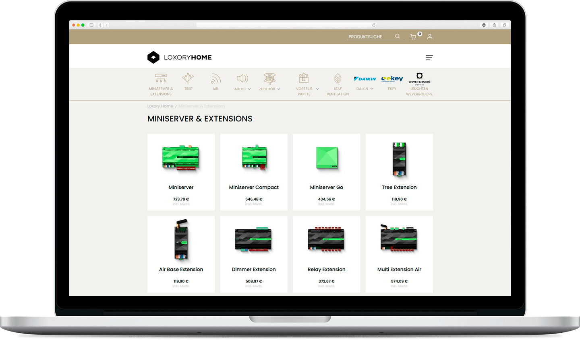Screen dimensions: 580x340
Task: Open the Miniserver product title
Action: coord(181,187)
